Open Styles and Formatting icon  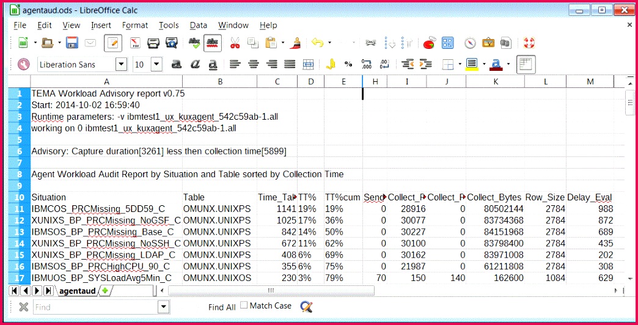24,64
